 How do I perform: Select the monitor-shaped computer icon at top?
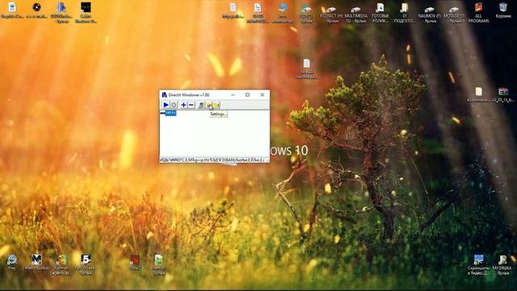coord(282,13)
